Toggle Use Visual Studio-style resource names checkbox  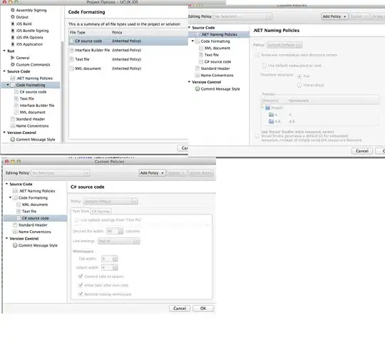click(257, 136)
